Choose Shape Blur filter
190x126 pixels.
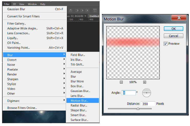tap(83, 110)
